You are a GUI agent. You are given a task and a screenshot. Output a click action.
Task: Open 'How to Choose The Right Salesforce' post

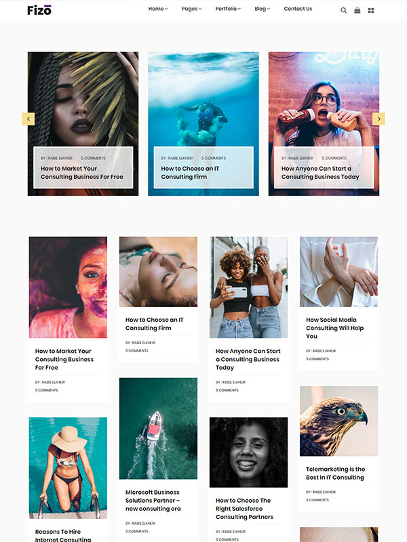pos(244,509)
